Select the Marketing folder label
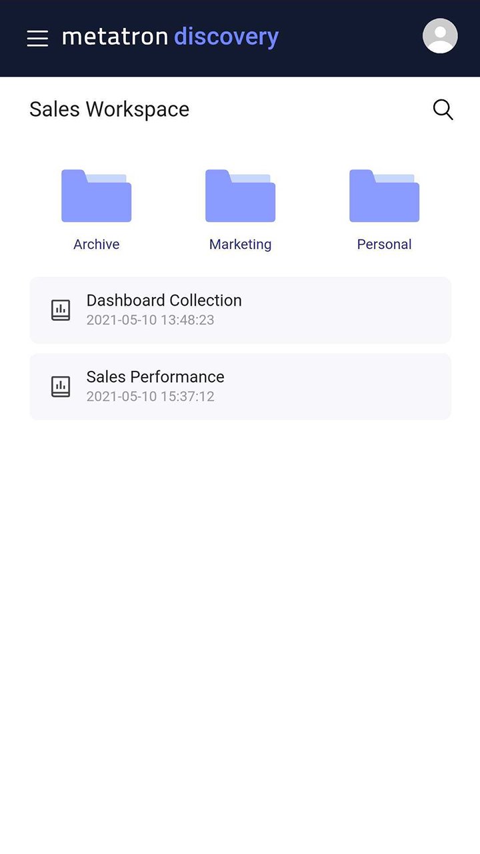The image size is (480, 854). pos(240,244)
